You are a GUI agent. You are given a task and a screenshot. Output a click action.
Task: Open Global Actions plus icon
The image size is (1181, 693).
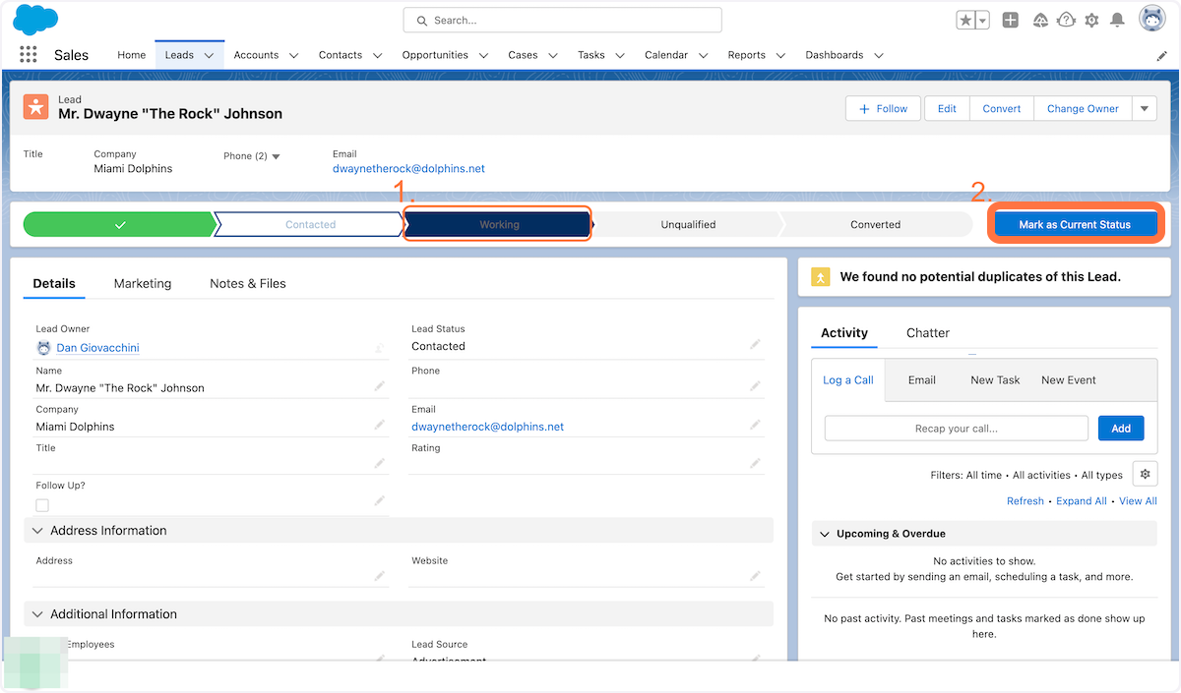(1011, 20)
